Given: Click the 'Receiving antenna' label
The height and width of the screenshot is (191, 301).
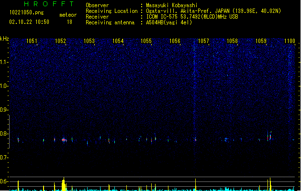Looking at the screenshot, I should (110, 22).
